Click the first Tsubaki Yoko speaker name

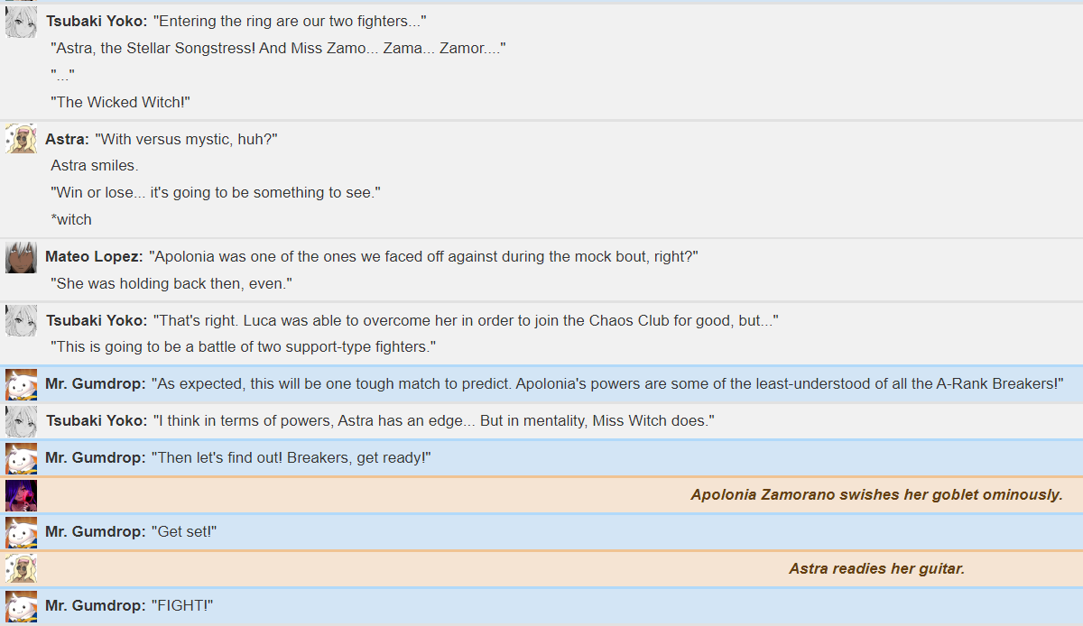[96, 21]
